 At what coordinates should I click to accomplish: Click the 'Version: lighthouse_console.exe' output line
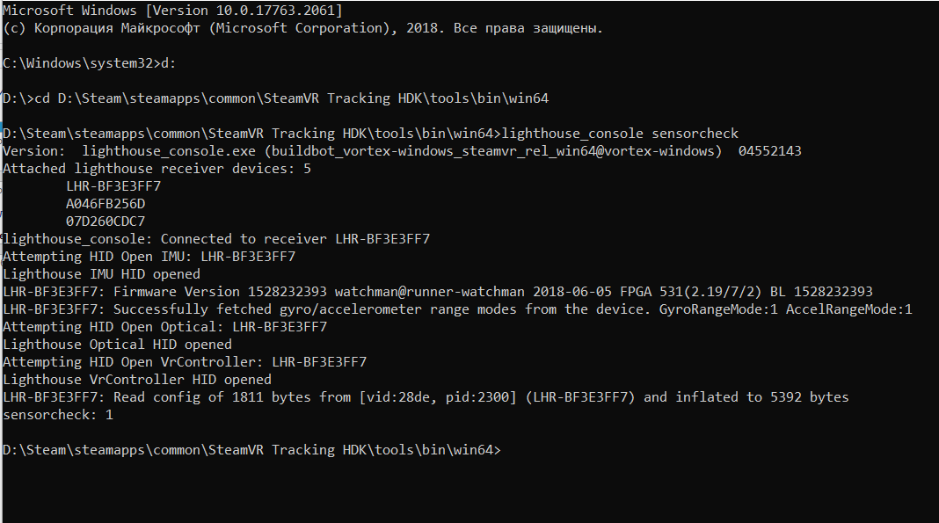402,151
